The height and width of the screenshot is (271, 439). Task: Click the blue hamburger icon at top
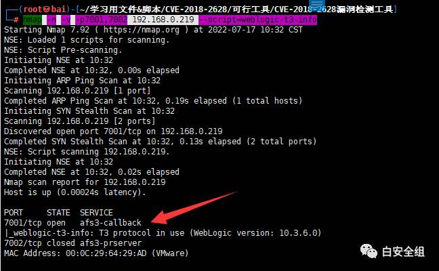point(317,3)
